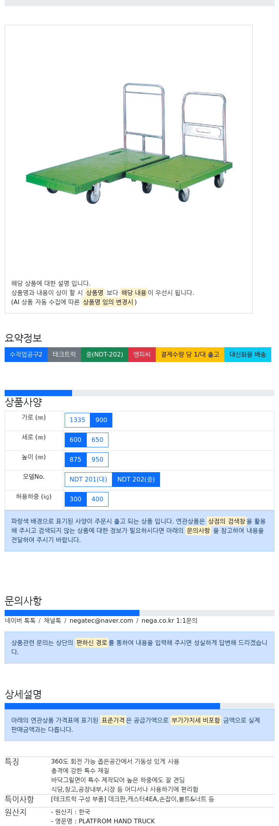
Task: Select the 1335 width option
Action: pos(77,420)
